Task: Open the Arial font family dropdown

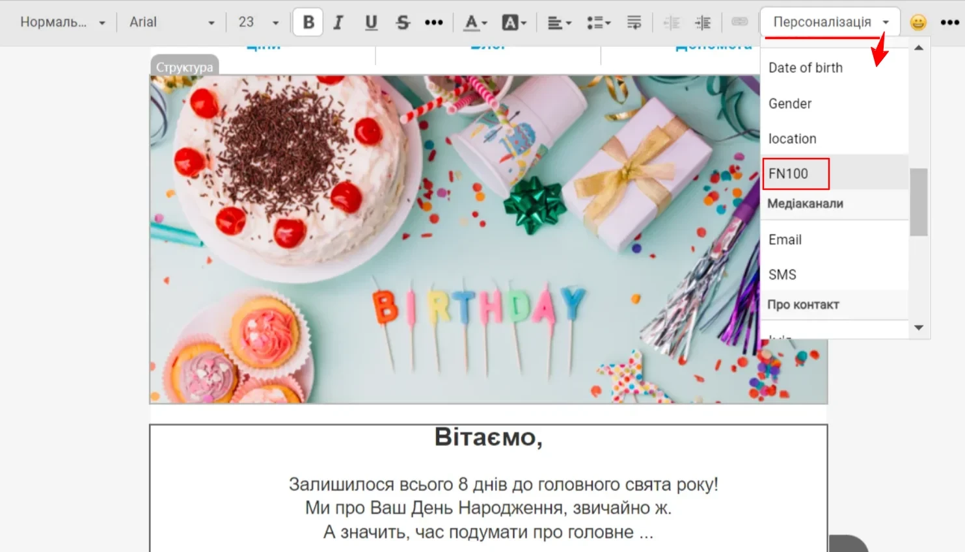Action: [x=172, y=22]
